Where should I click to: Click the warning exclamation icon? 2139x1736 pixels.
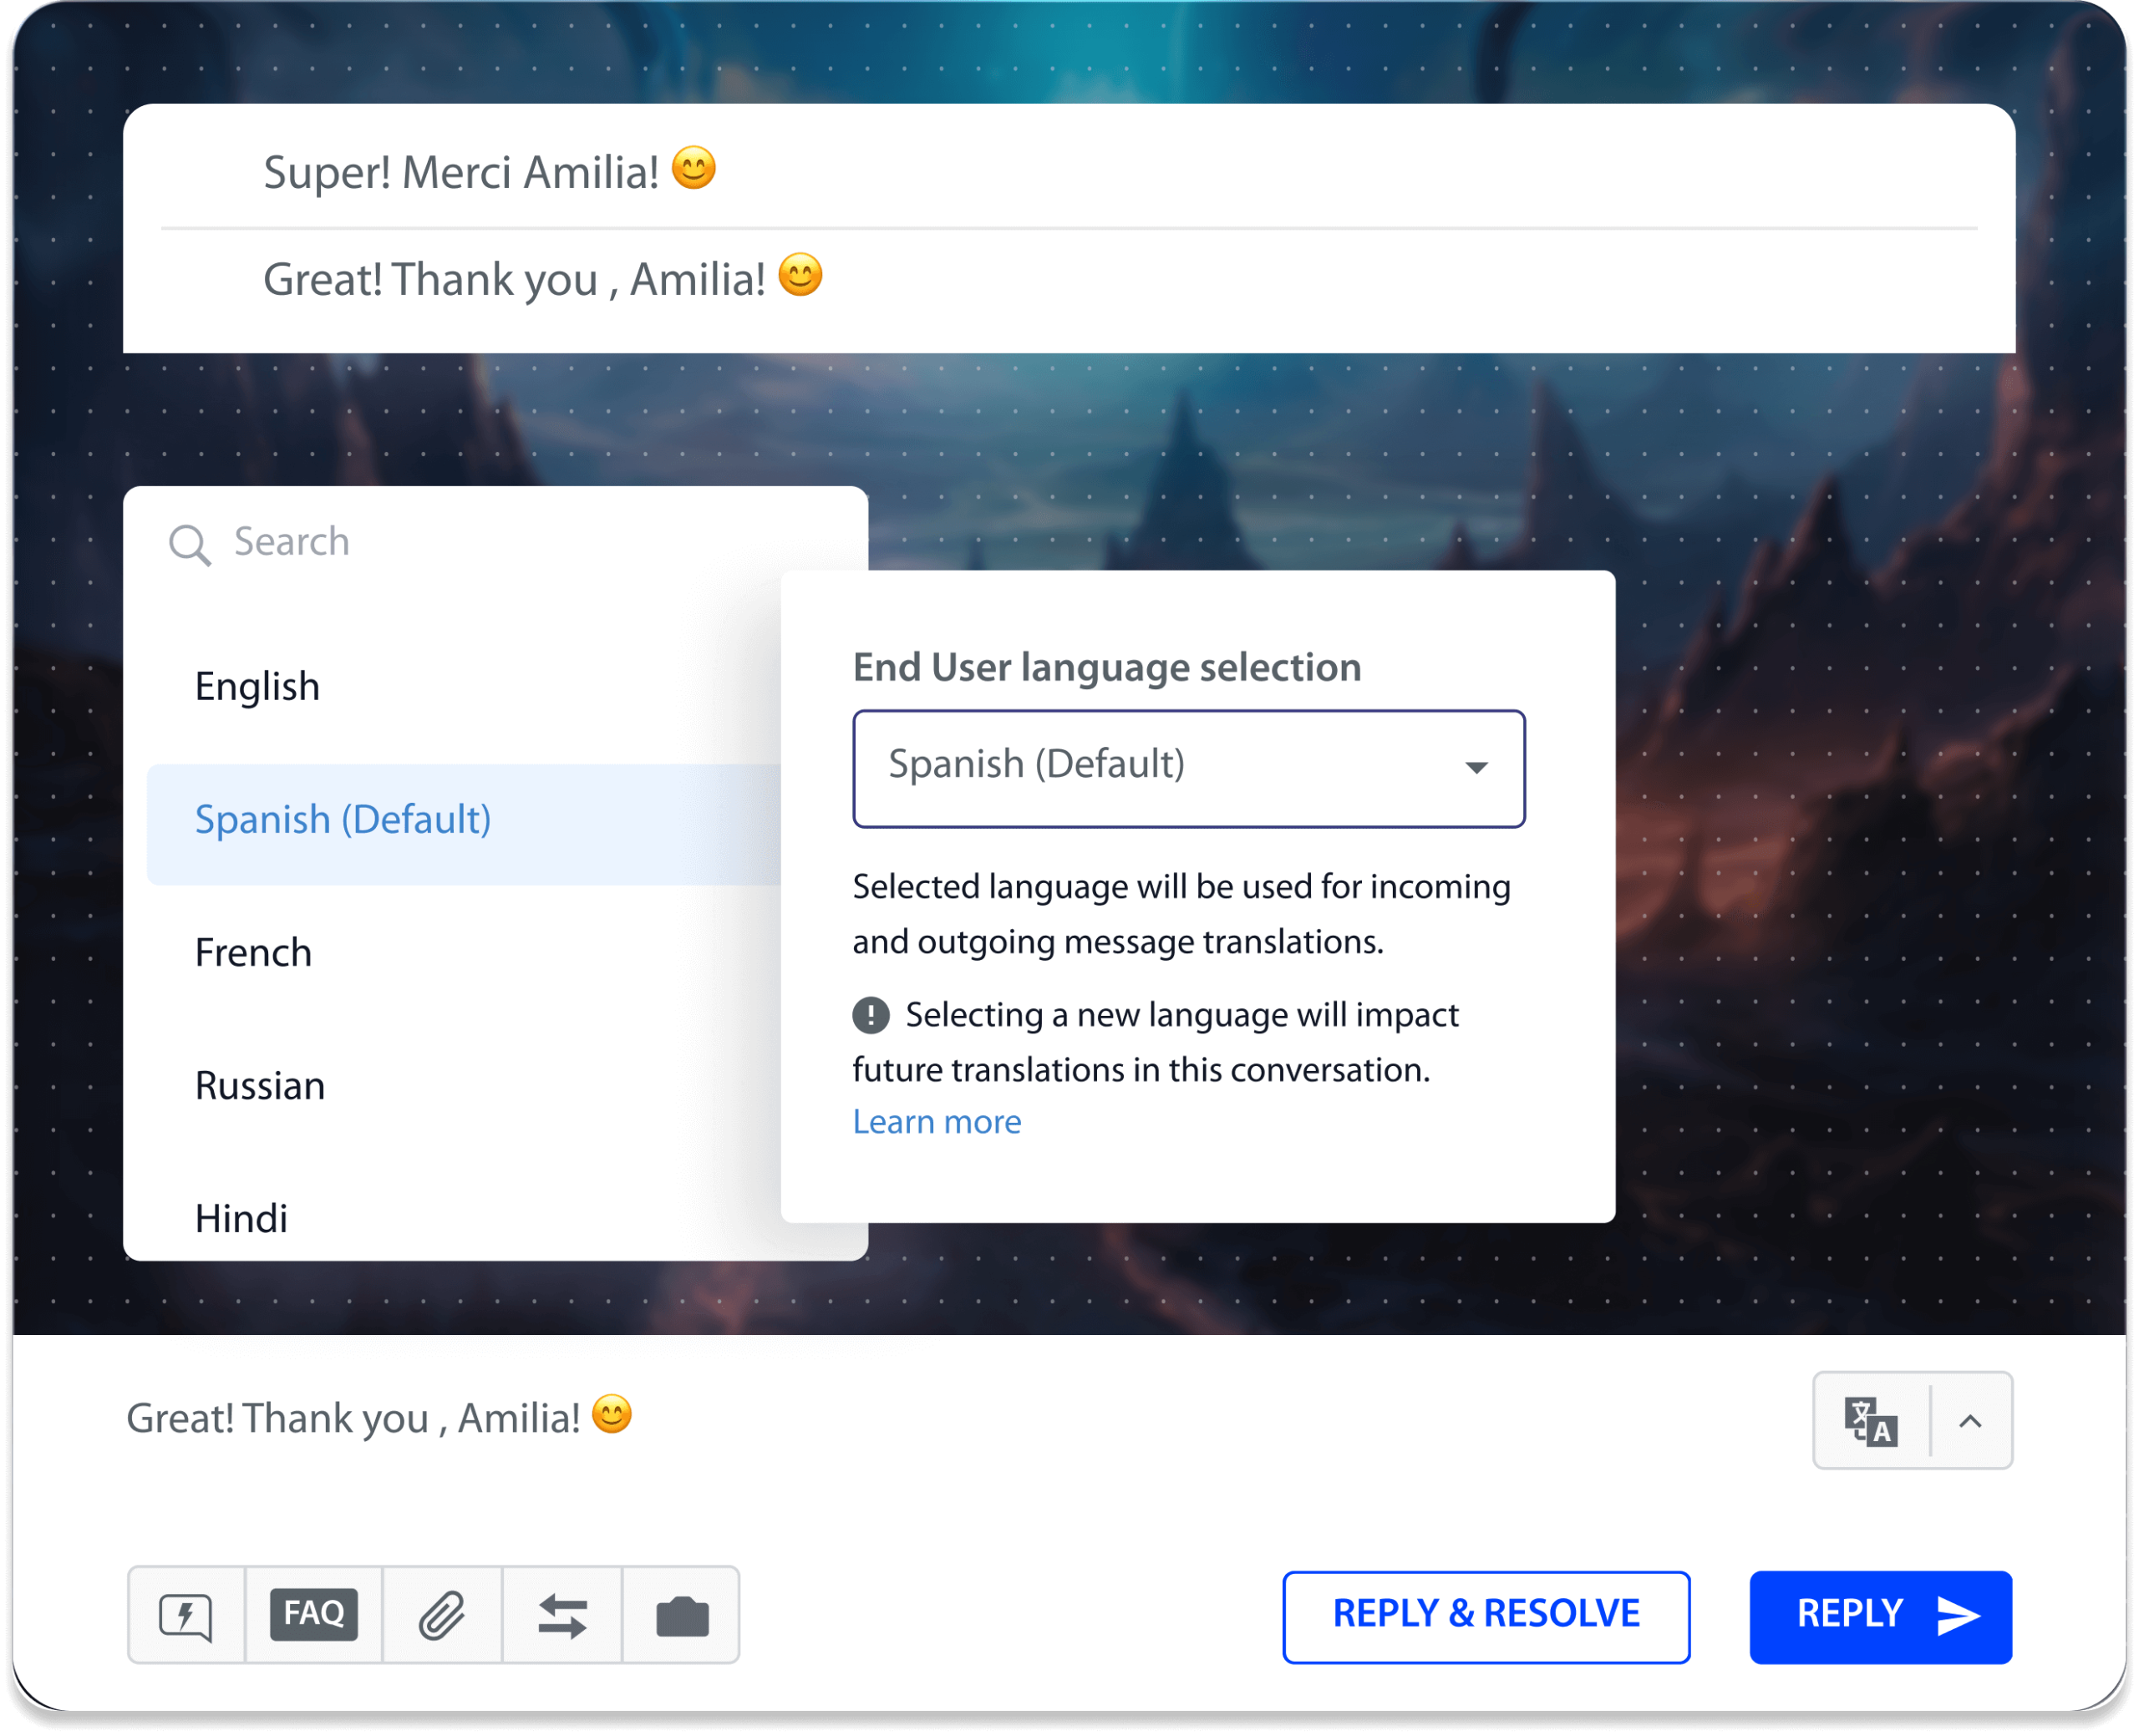tap(871, 1015)
